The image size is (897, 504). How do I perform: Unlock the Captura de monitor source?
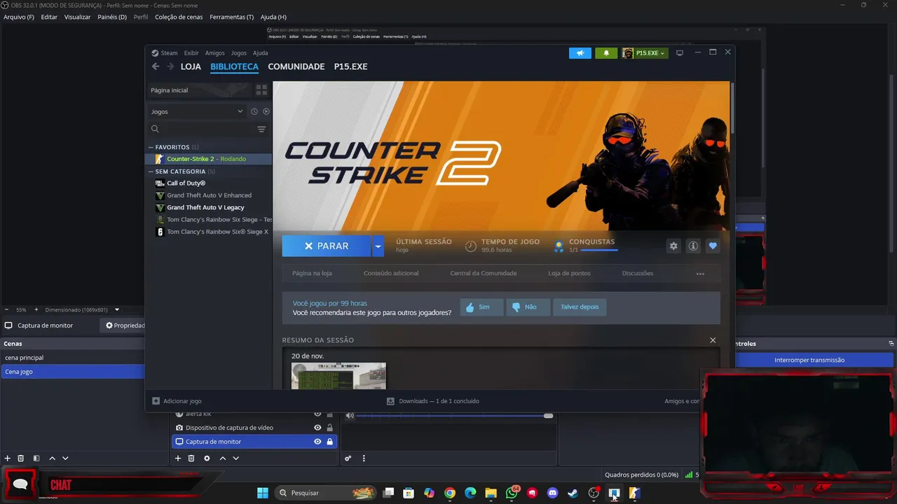coord(329,442)
